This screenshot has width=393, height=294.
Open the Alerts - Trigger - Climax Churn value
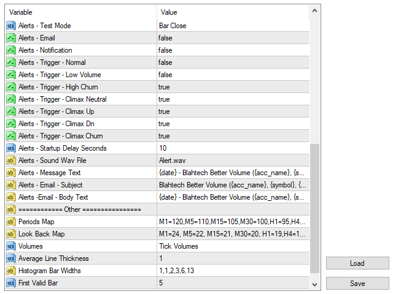(x=232, y=136)
